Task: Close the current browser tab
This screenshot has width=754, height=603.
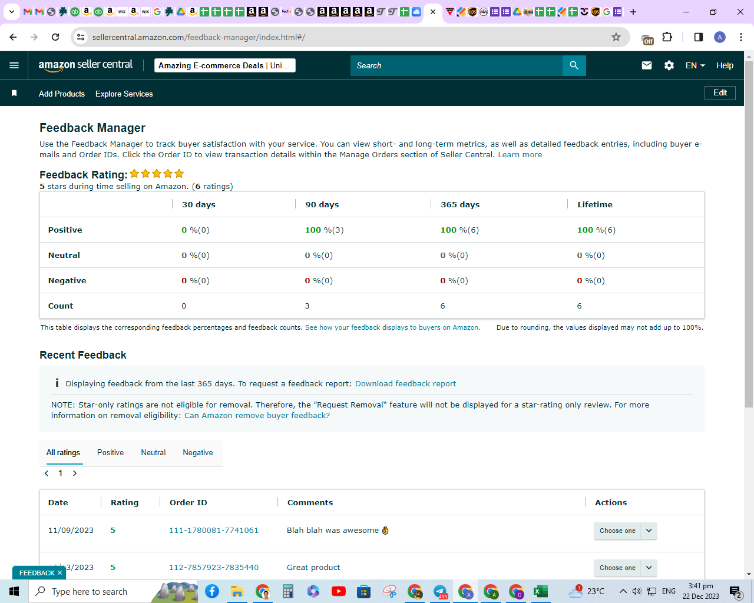Action: [x=433, y=12]
